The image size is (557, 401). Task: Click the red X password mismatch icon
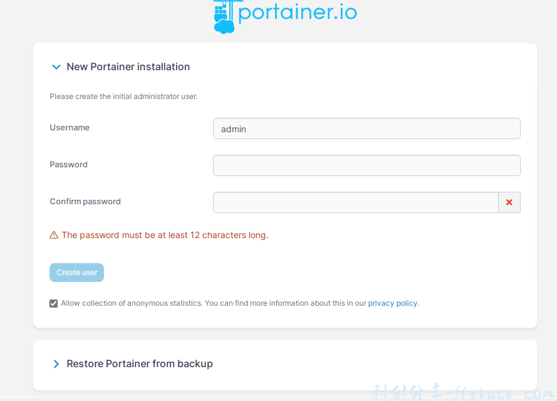(509, 202)
